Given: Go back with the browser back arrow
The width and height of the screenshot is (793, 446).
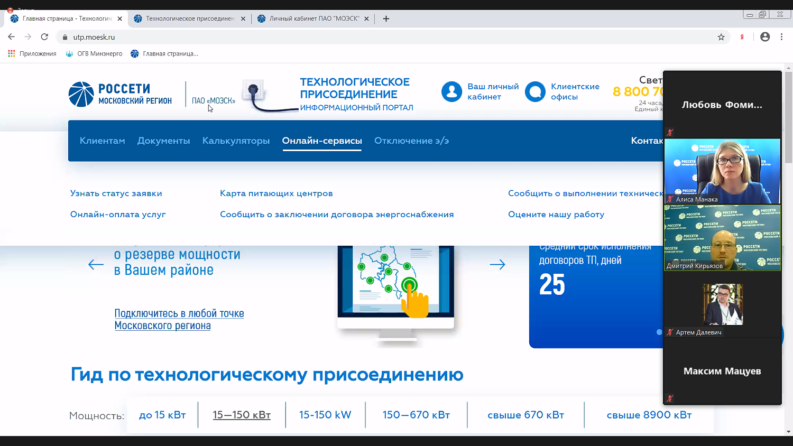Looking at the screenshot, I should (11, 37).
